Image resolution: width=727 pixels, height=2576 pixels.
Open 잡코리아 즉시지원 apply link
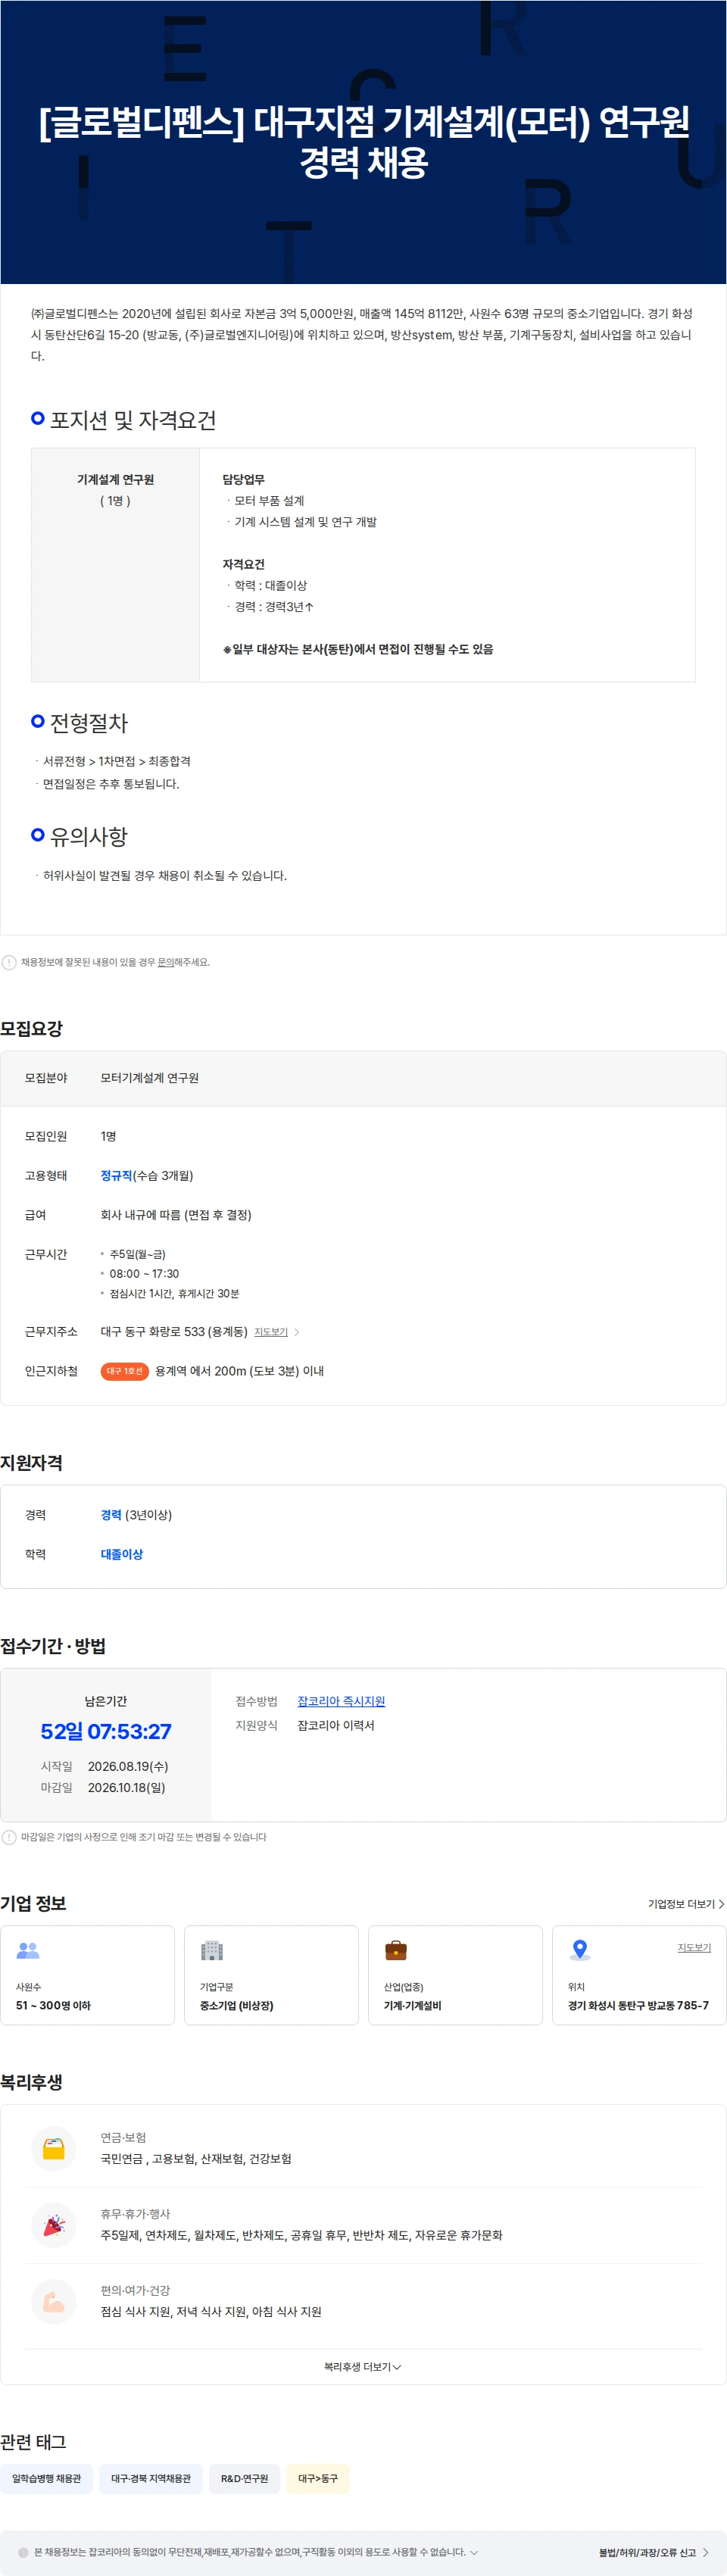341,1701
